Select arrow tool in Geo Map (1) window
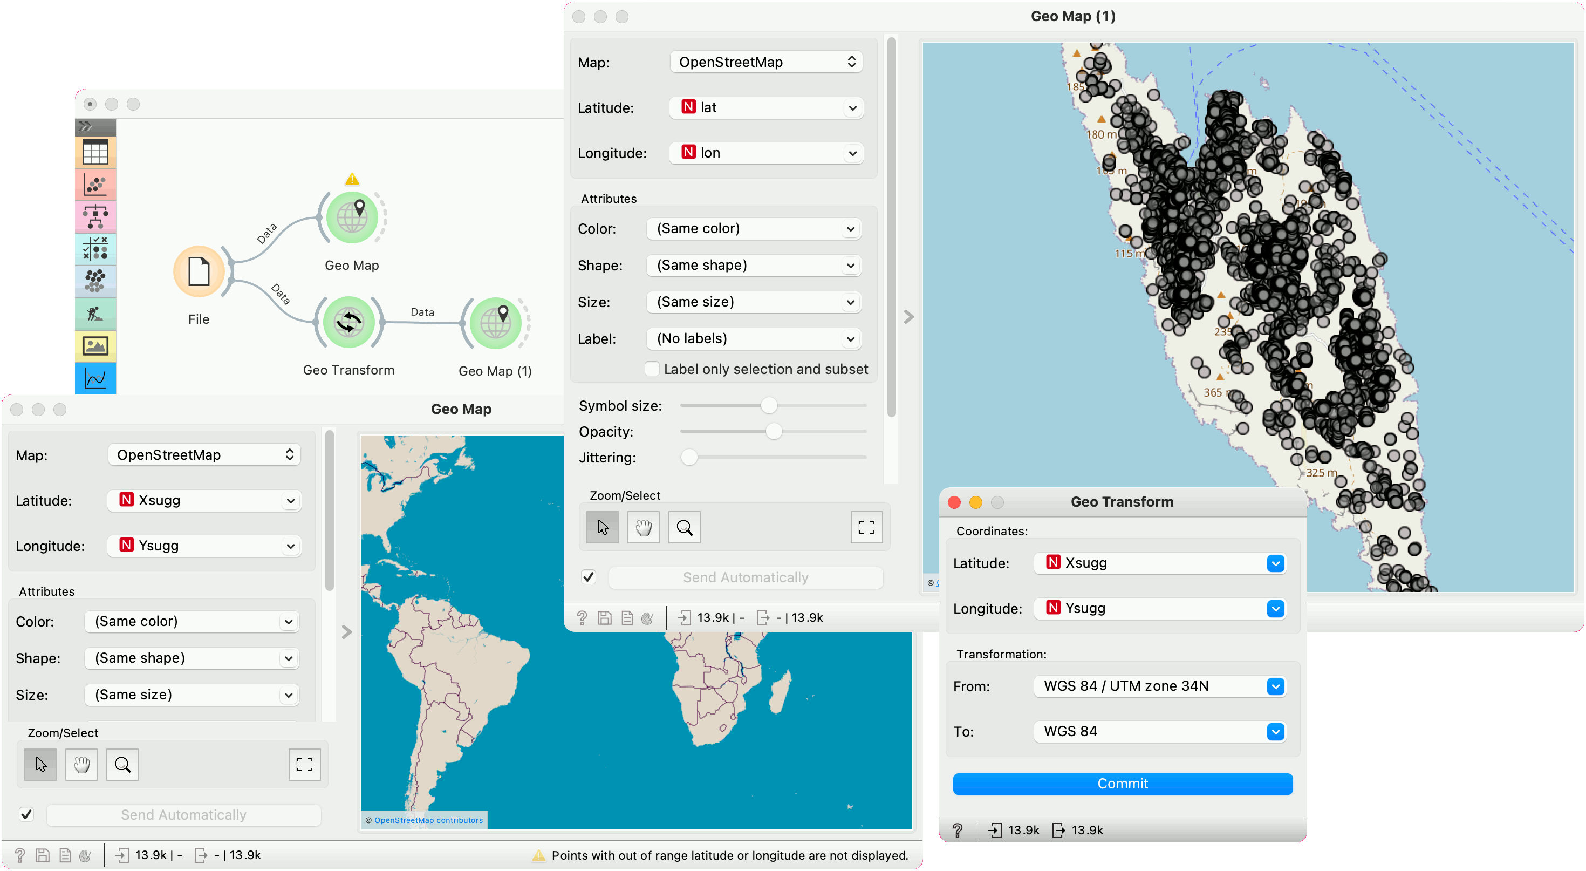The image size is (1586, 871). (x=602, y=527)
